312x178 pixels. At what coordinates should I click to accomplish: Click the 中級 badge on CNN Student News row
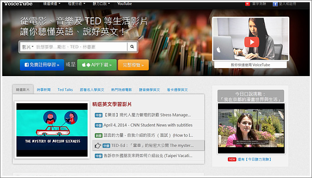pos(99,125)
